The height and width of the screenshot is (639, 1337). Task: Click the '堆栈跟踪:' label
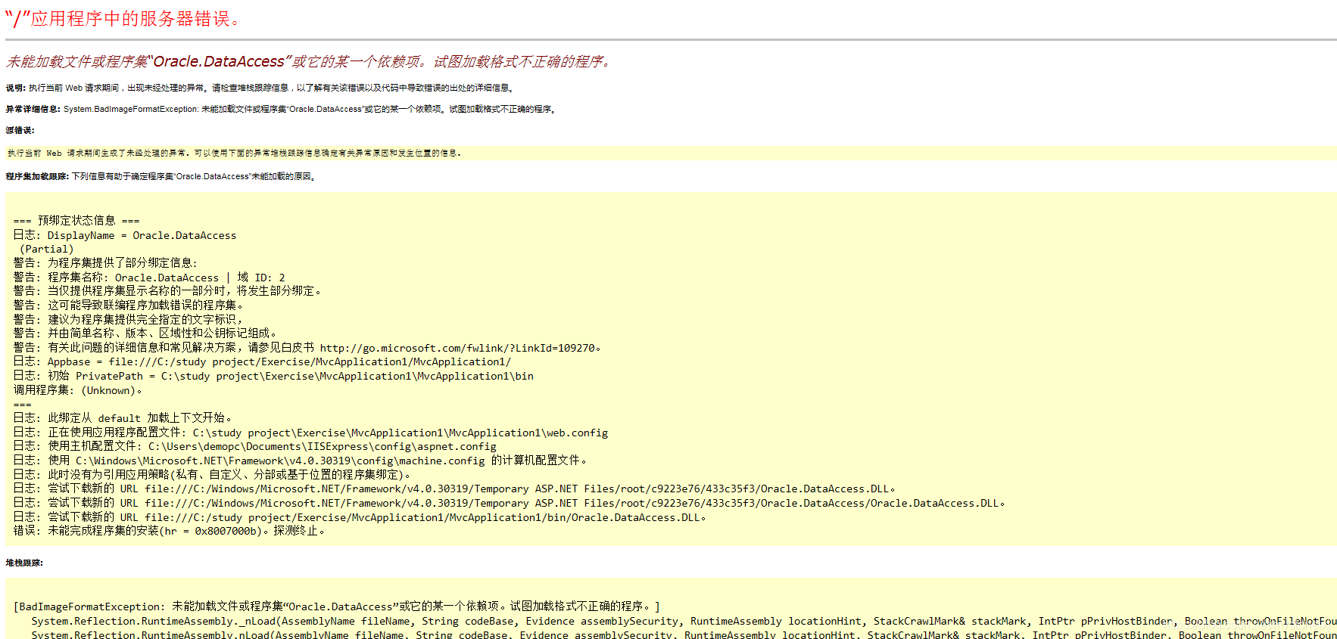pyautogui.click(x=24, y=563)
